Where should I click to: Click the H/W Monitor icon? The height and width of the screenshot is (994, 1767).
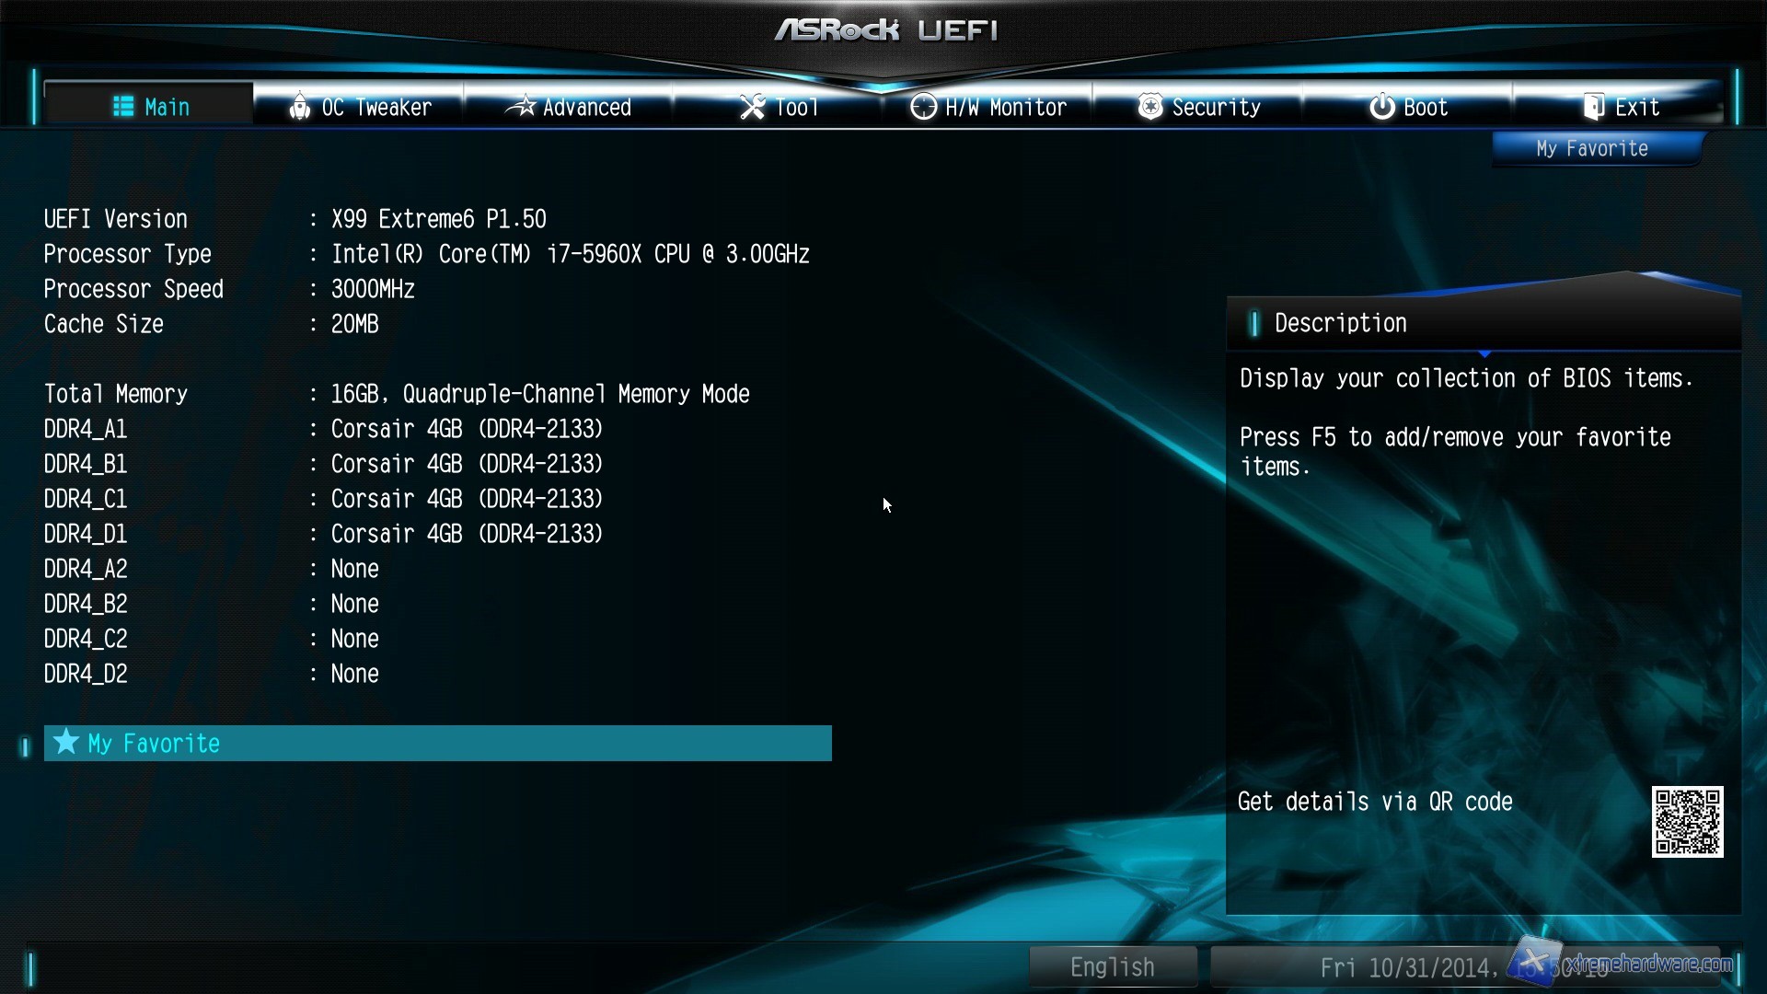[922, 107]
